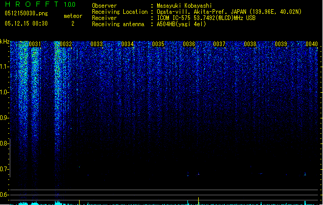323x205 pixels.
Task: Click time marker 0036
Action: click(x=189, y=44)
